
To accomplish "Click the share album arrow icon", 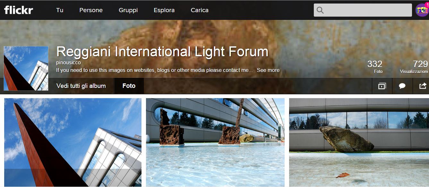I will pos(423,86).
